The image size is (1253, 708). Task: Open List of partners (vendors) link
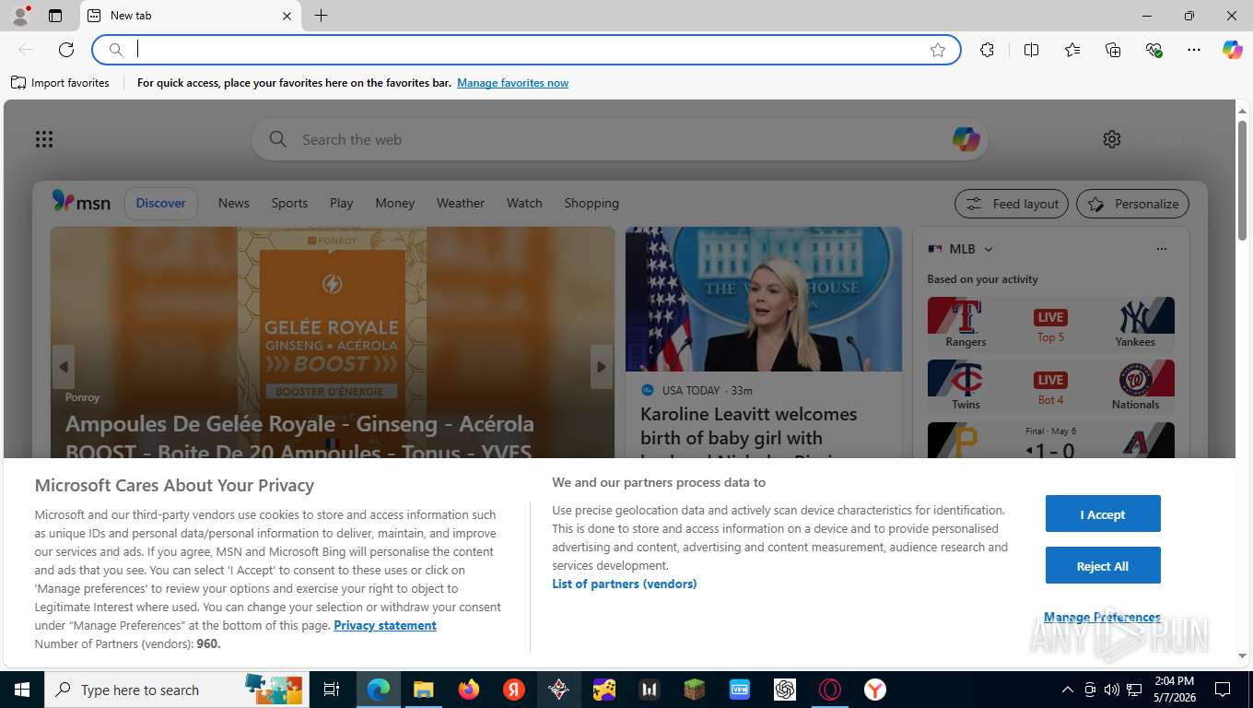point(625,584)
